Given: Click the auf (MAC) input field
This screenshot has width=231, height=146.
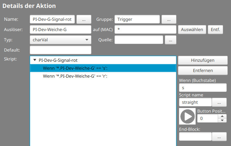Looking at the screenshot, I should [145, 30].
